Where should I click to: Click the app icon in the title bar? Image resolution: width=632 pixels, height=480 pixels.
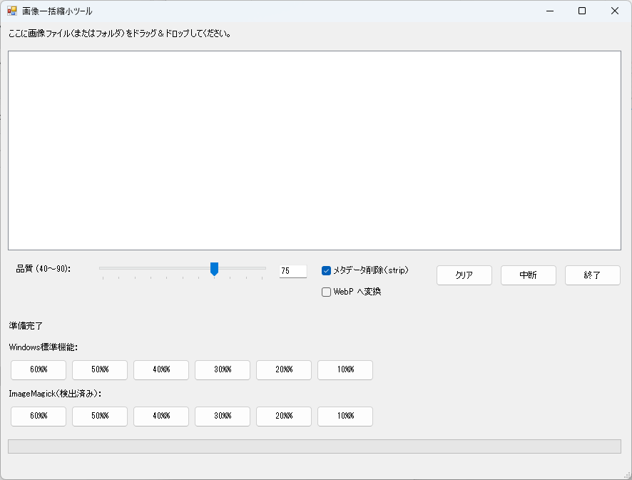click(12, 11)
